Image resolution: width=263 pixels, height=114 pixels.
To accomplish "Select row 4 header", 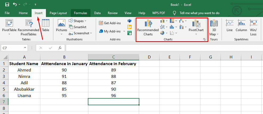I will [x=4, y=83].
